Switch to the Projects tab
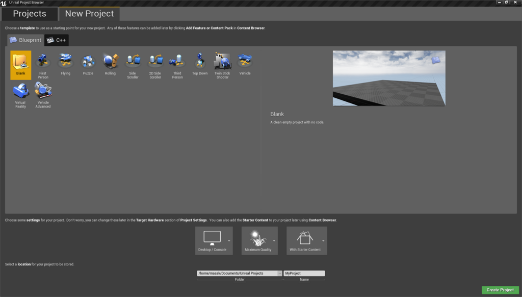522x297 pixels. coord(30,14)
